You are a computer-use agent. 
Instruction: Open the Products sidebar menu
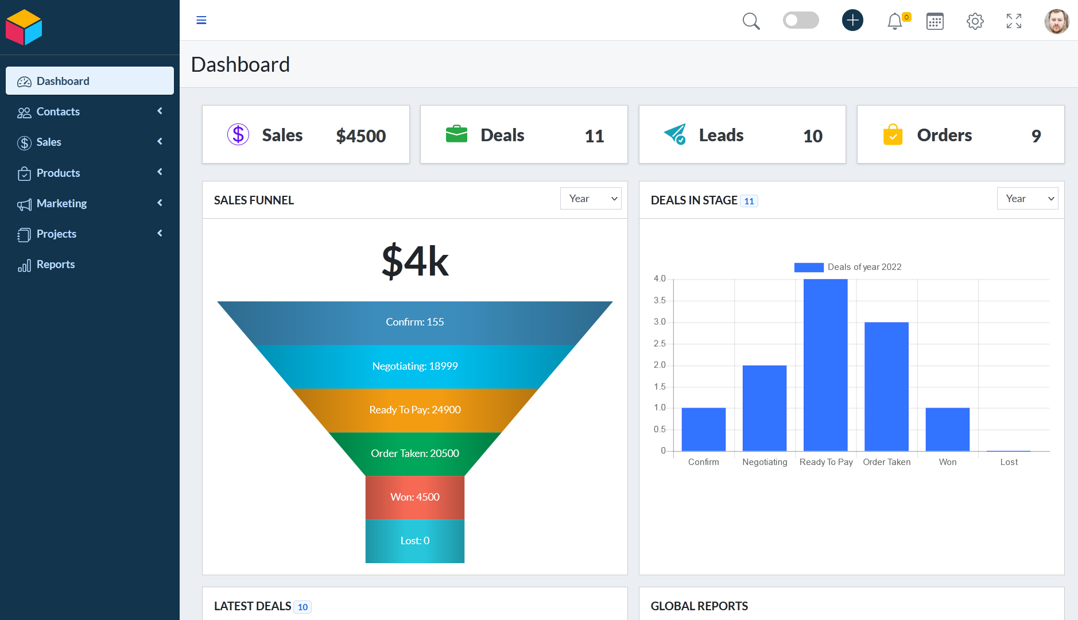coord(90,173)
